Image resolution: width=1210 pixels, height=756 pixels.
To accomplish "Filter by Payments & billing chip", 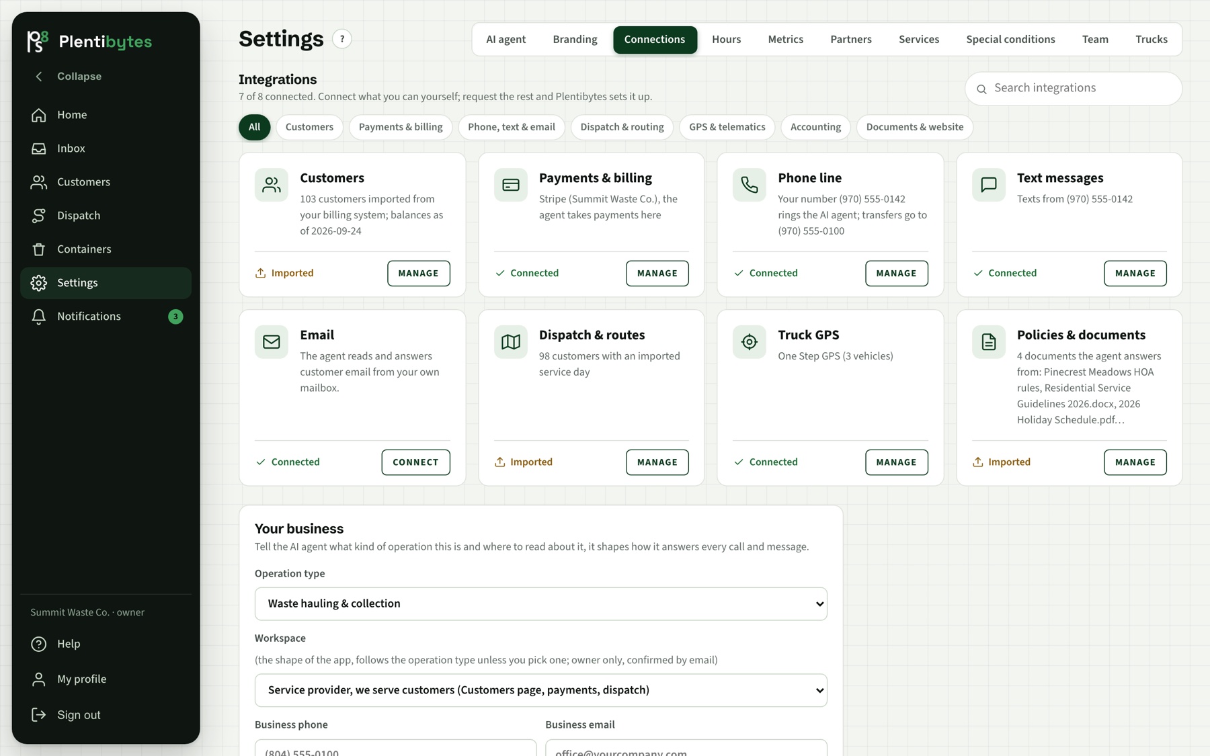I will pyautogui.click(x=401, y=128).
